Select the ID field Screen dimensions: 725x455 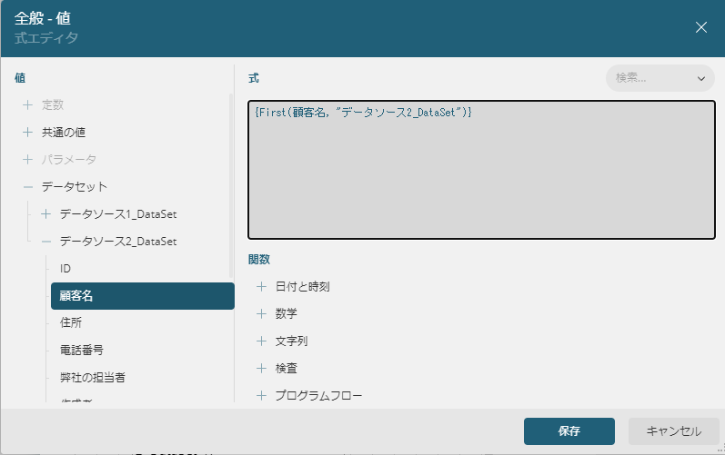(x=65, y=269)
